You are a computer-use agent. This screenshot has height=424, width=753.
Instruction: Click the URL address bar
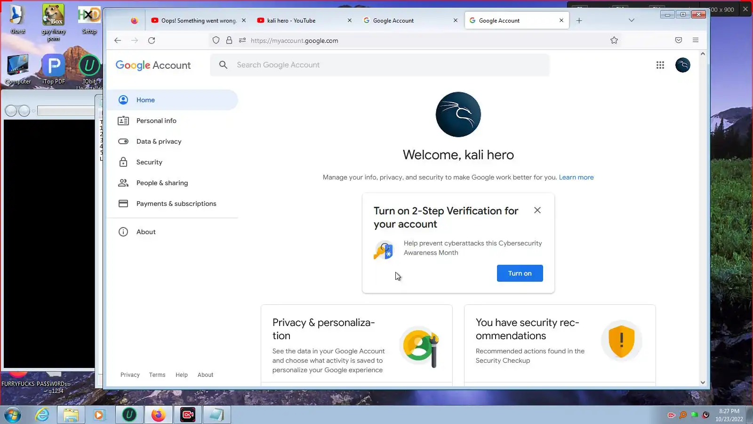[414, 41]
